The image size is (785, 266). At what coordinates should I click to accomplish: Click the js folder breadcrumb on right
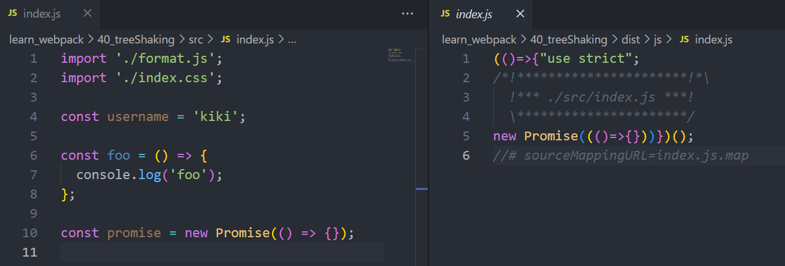(657, 39)
